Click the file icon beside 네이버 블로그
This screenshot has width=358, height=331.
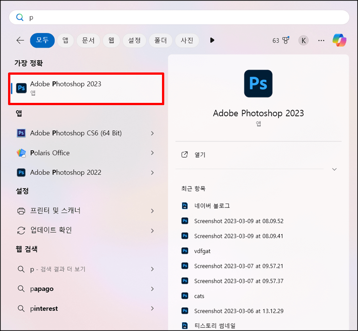click(185, 206)
